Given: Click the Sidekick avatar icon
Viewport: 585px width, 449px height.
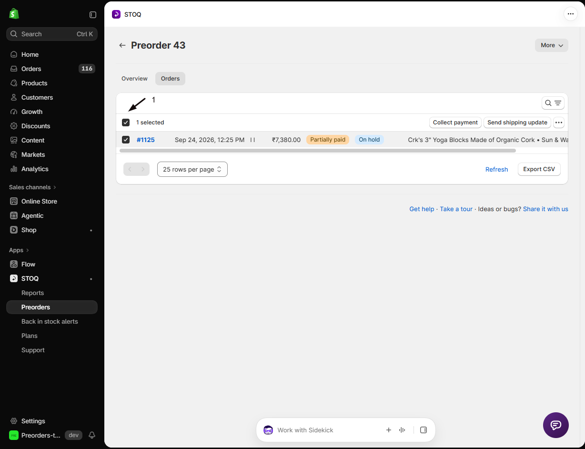Looking at the screenshot, I should tap(268, 430).
